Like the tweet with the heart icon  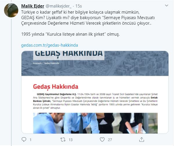coord(102,139)
